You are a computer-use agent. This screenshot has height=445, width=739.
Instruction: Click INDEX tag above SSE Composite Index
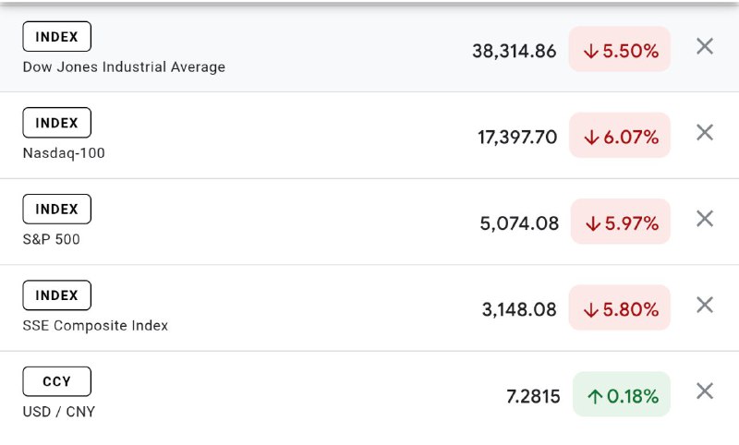pos(56,295)
